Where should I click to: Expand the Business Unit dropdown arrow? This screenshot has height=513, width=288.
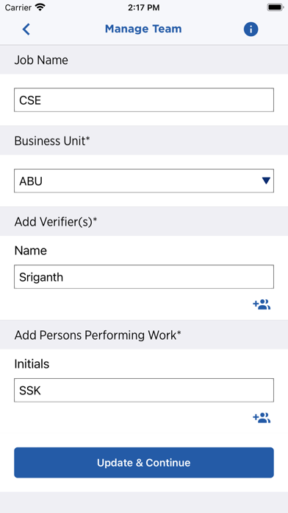coord(266,181)
